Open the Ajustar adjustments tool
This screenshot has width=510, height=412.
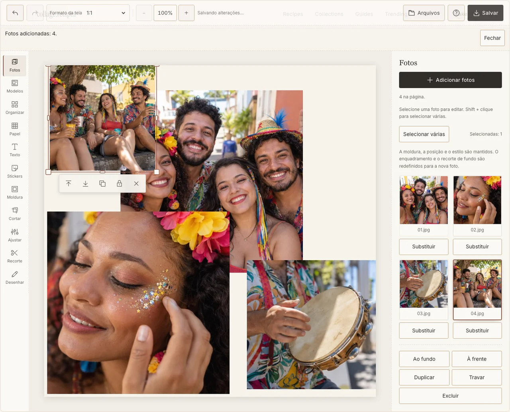(x=15, y=235)
